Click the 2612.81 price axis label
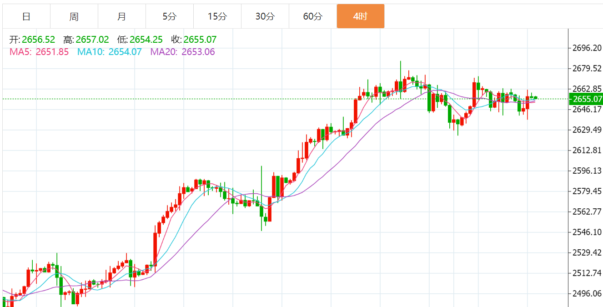Screen dimensions: 603x307 tap(587, 151)
